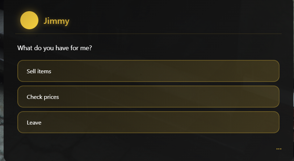Tap the gold circle beside Jimmy's name
This screenshot has height=161, width=294.
pos(29,20)
